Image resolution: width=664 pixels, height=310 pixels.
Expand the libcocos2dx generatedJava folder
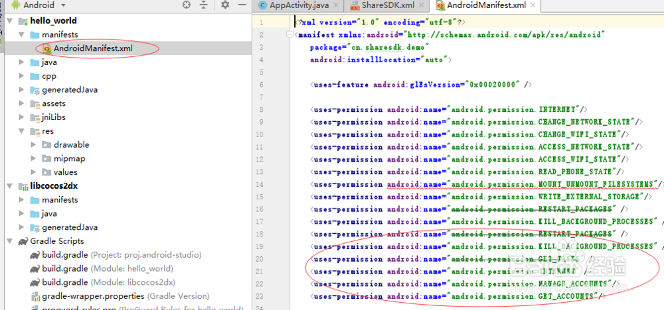pos(21,227)
